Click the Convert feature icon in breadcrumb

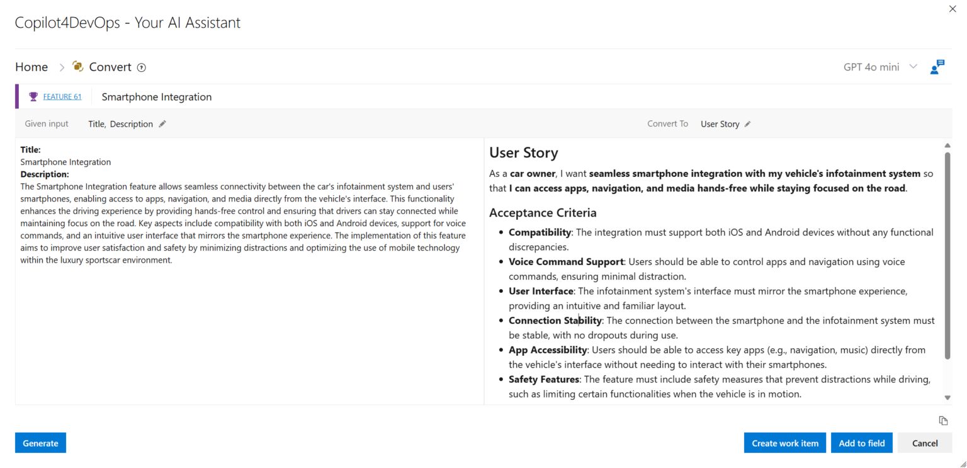(x=77, y=66)
